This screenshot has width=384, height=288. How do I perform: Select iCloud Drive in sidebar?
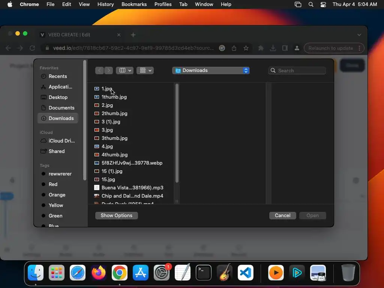coord(58,141)
